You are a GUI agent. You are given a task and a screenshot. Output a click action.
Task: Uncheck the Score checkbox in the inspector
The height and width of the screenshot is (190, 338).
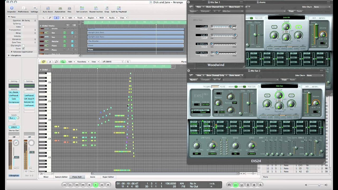[x=23, y=49]
